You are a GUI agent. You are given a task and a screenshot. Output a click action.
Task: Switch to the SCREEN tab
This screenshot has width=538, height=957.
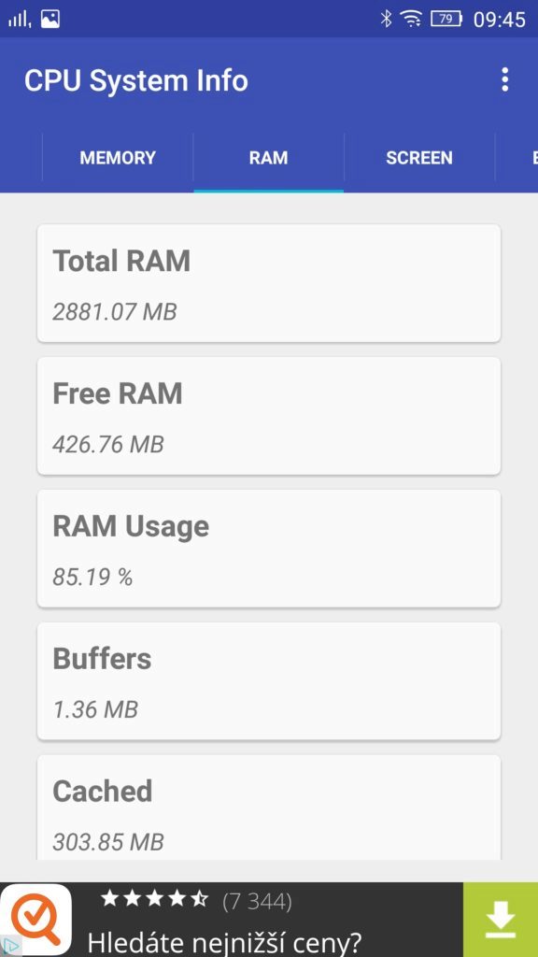[x=419, y=157]
